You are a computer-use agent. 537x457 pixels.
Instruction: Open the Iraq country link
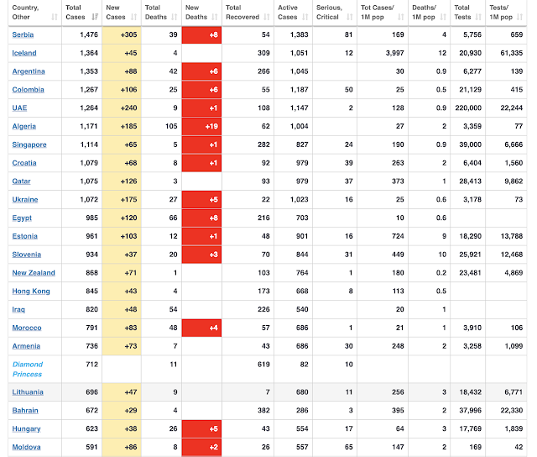click(18, 310)
